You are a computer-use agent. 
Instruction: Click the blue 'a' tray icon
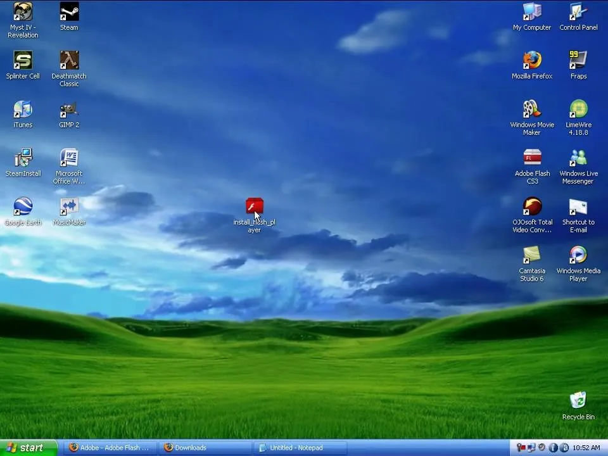564,448
